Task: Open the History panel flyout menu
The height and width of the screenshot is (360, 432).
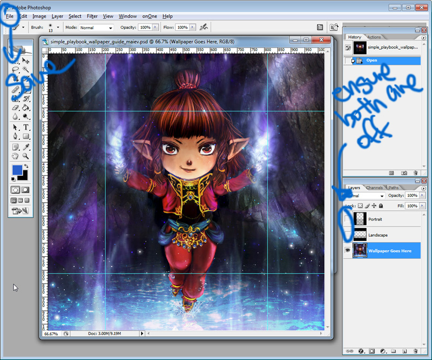Action: (423, 37)
